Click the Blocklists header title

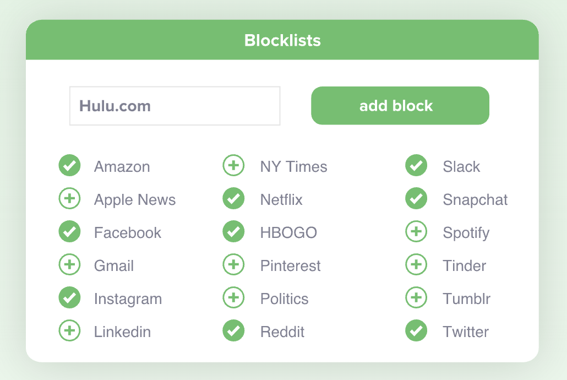[x=282, y=40]
